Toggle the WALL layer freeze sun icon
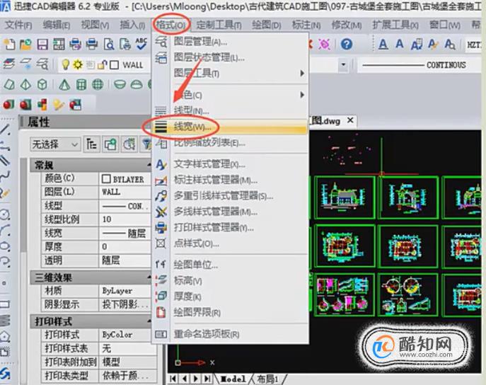This screenshot has height=385, width=486. click(78, 64)
